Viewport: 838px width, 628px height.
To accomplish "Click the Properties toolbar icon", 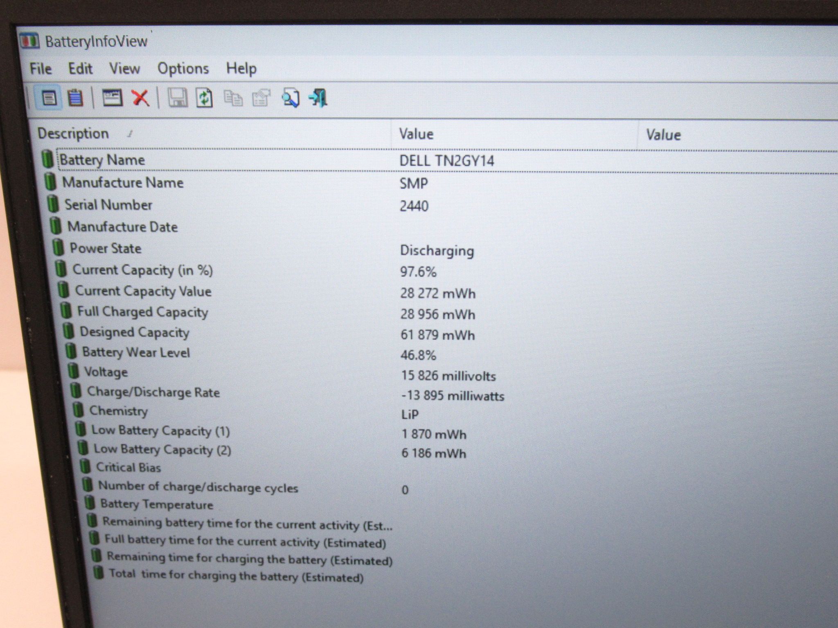I will coord(261,99).
